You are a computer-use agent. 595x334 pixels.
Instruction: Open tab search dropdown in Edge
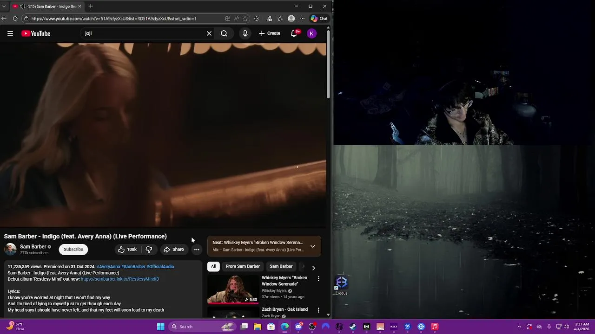pos(4,6)
